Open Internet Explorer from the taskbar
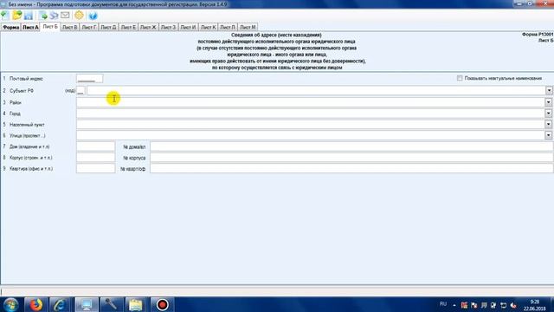 (x=60, y=304)
